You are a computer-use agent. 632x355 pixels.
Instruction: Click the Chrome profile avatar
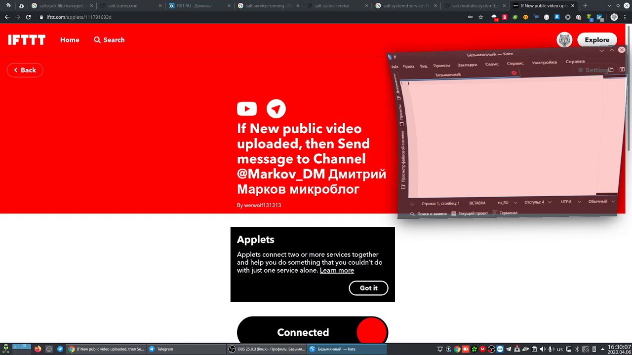(614, 17)
